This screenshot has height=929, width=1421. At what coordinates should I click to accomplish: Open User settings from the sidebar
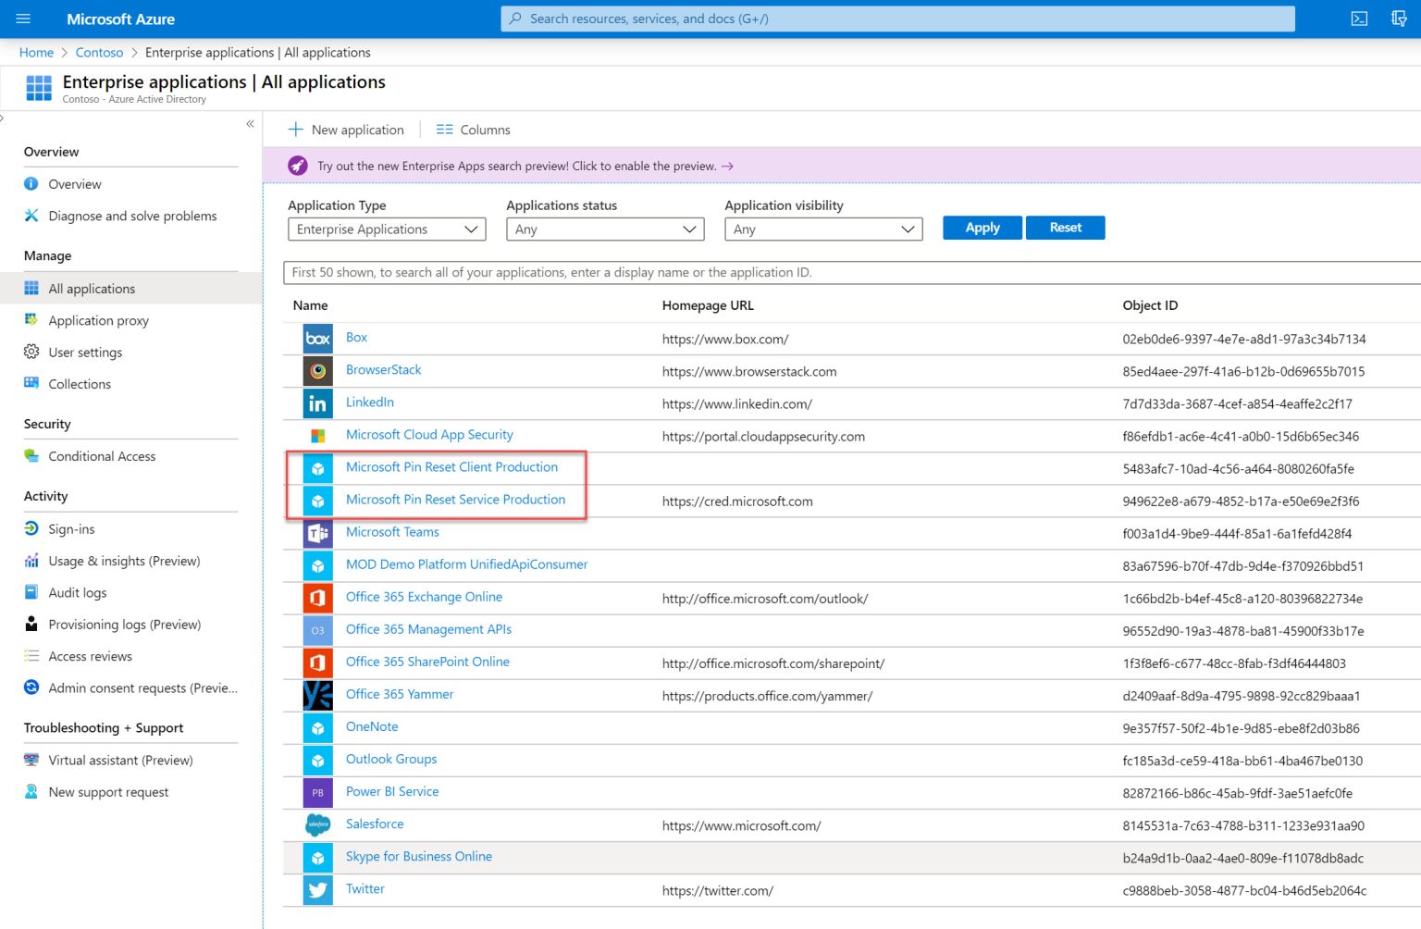(x=85, y=352)
